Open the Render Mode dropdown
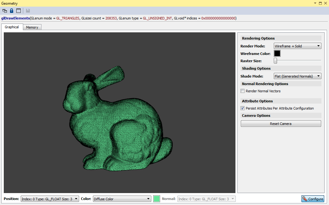329x205 pixels. (298, 46)
